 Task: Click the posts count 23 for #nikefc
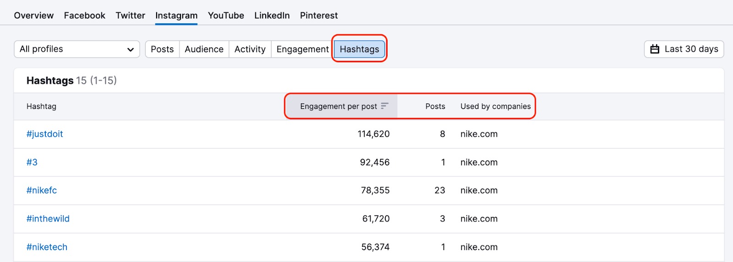coord(440,190)
